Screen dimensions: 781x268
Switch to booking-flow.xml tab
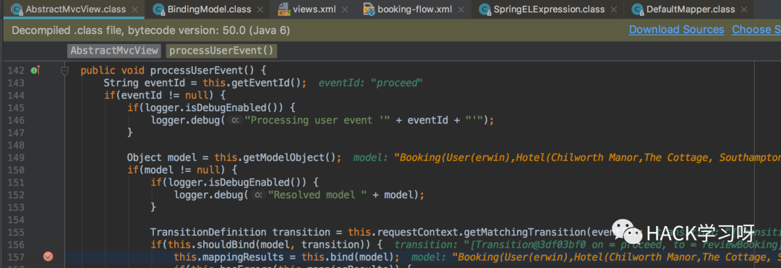(414, 9)
